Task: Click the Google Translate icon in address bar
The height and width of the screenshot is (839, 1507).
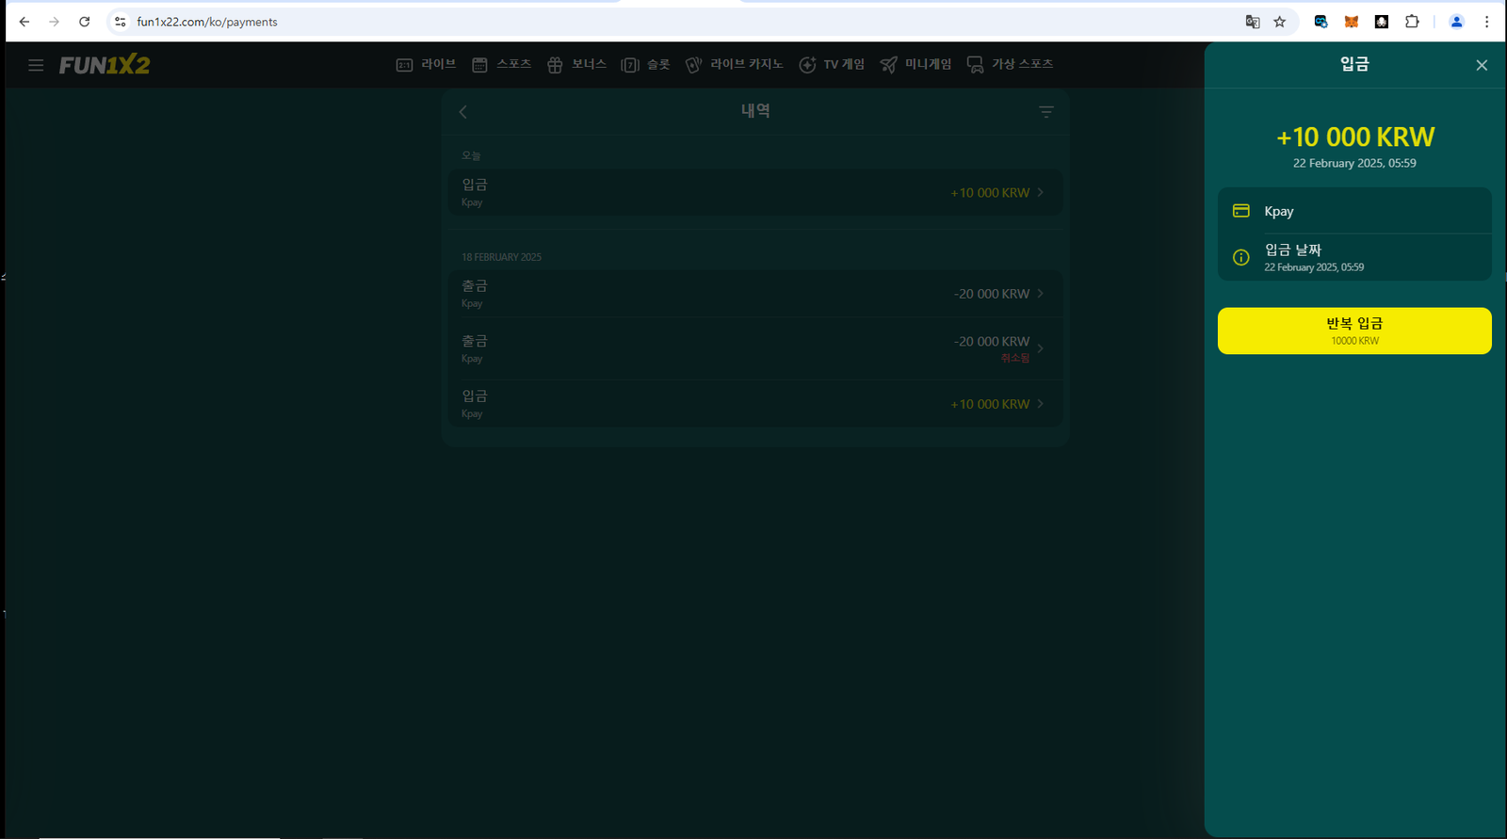Action: click(1252, 22)
